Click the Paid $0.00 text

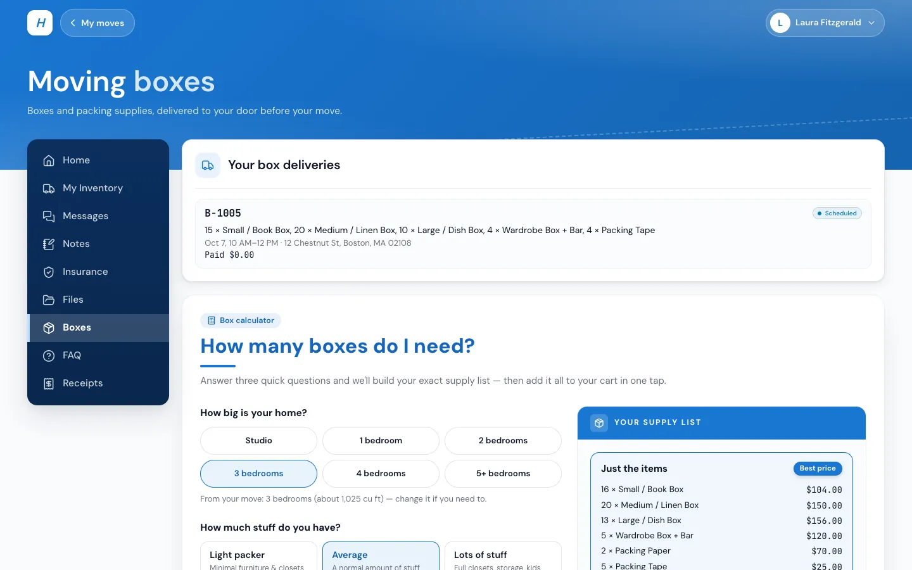tap(229, 255)
